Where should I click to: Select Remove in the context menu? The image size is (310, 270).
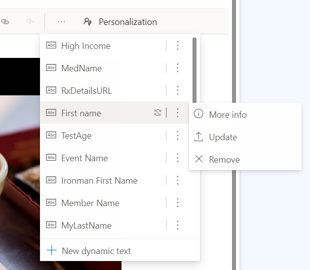click(224, 160)
